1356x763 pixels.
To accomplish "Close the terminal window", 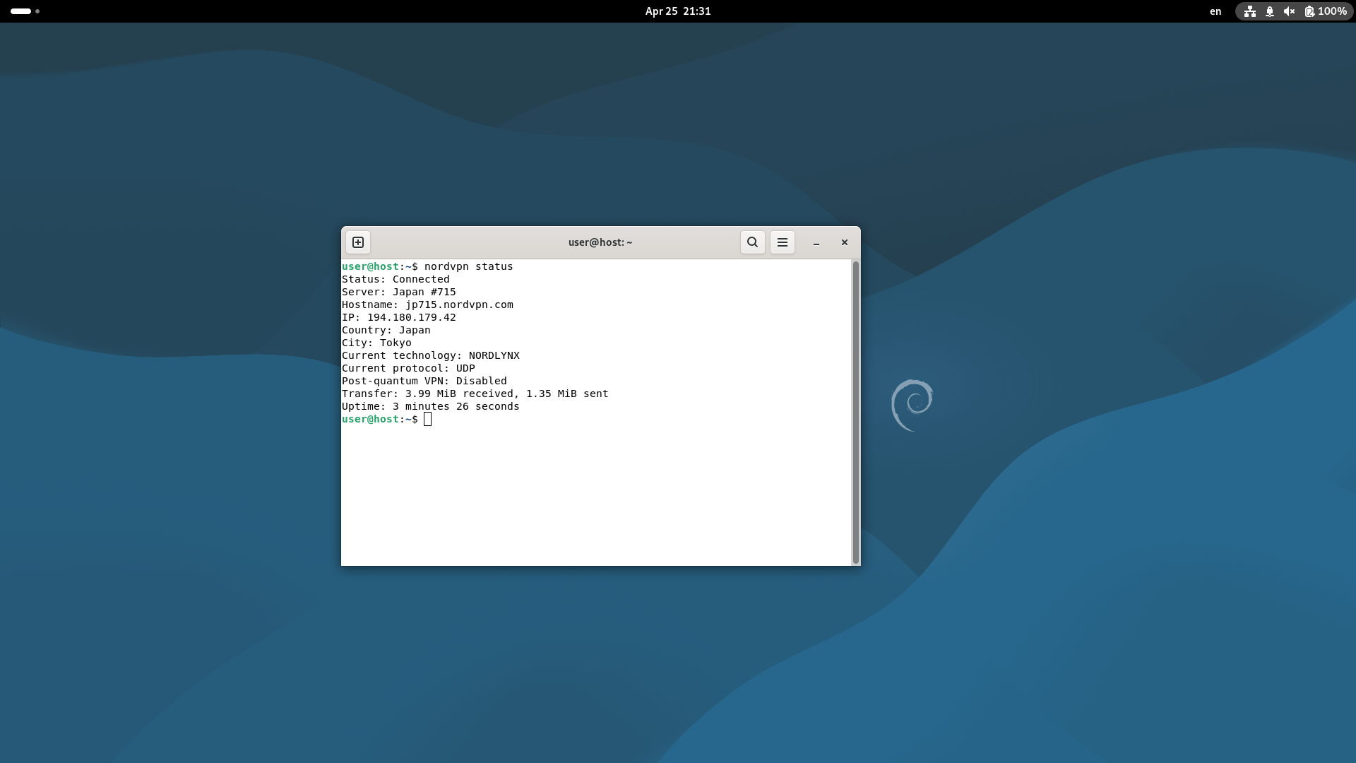I will pos(845,242).
